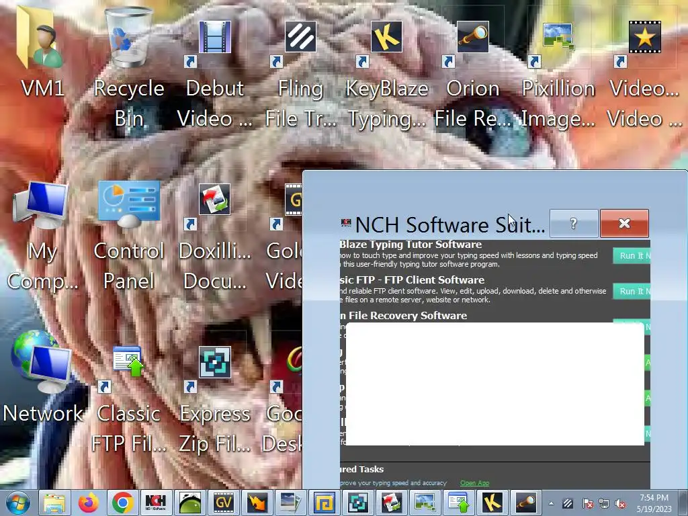
Task: Click the Pixillion image taskbar icon
Action: tap(425, 503)
